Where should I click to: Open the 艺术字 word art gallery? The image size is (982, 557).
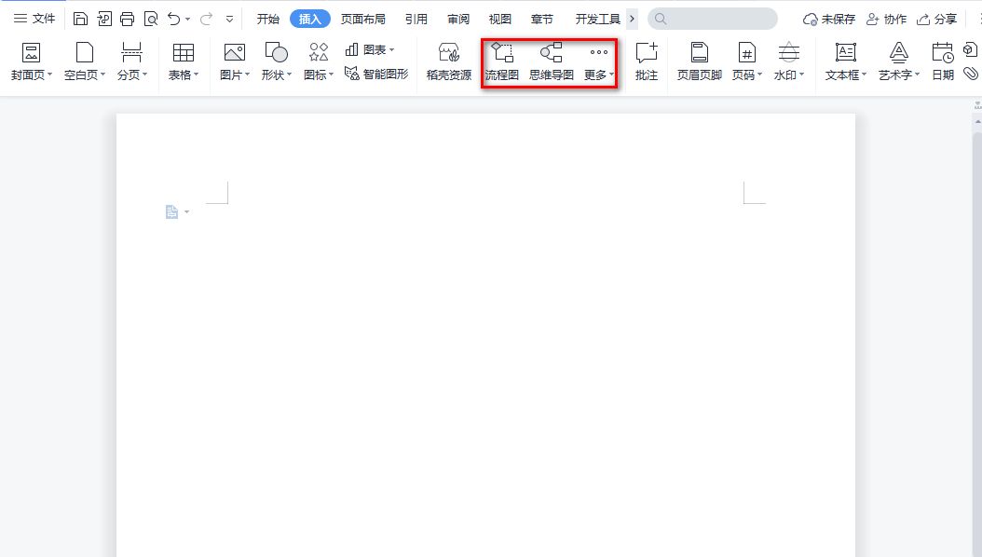(899, 61)
